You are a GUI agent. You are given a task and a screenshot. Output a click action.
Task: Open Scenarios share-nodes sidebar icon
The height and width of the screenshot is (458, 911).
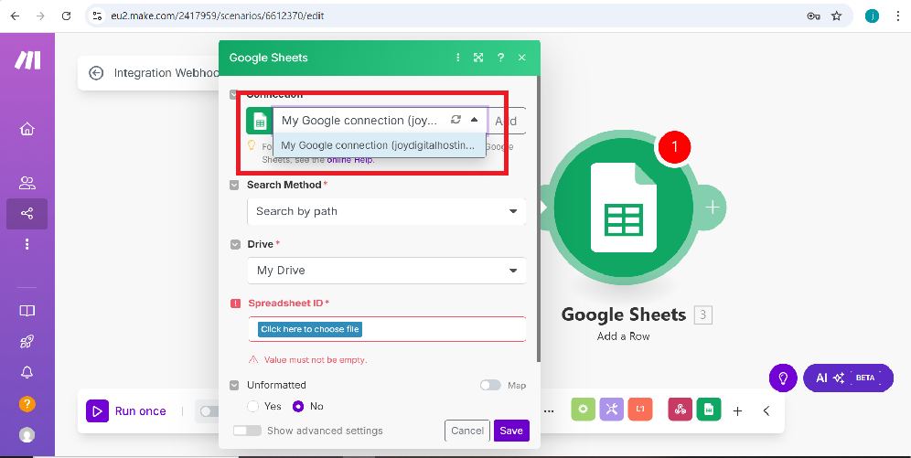pos(27,214)
